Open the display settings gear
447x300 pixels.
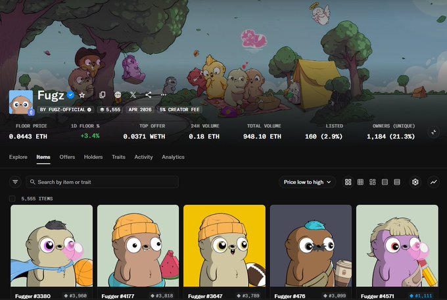415,182
